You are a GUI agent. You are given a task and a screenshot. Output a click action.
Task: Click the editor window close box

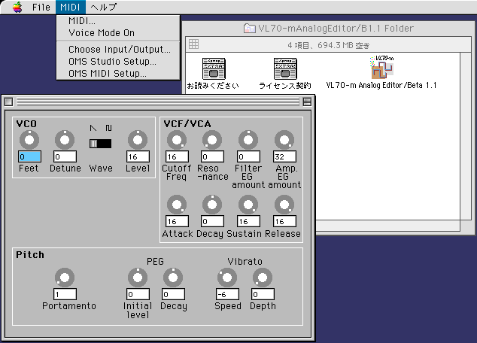[x=9, y=102]
